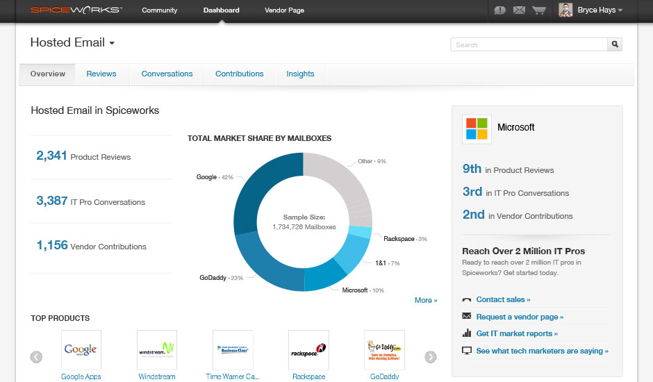Screen dimensions: 653x382
Task: Go to previous top products with left arrow
Action: coord(36,357)
